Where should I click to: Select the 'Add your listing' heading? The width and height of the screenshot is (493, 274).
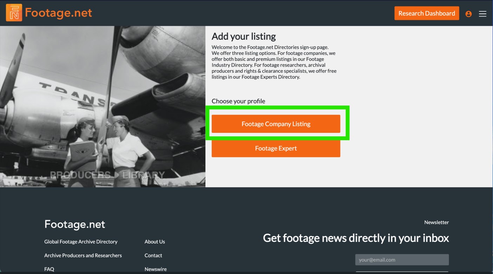(244, 36)
